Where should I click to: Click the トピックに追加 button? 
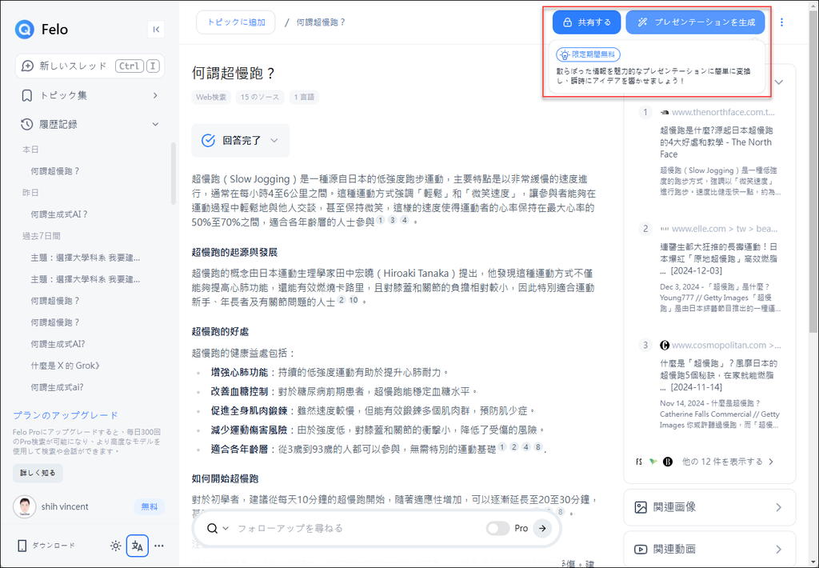coord(236,22)
